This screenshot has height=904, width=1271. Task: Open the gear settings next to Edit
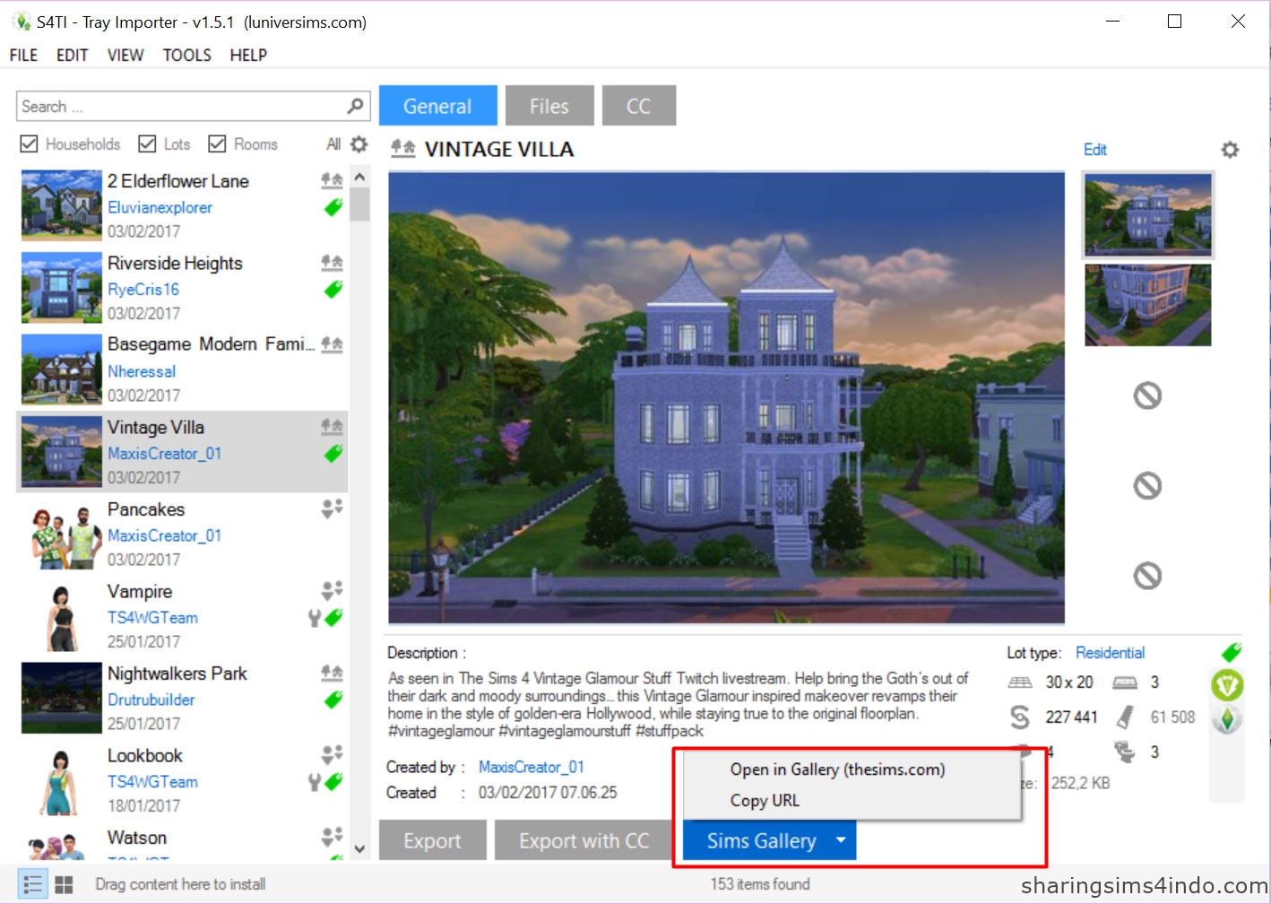(x=1230, y=150)
